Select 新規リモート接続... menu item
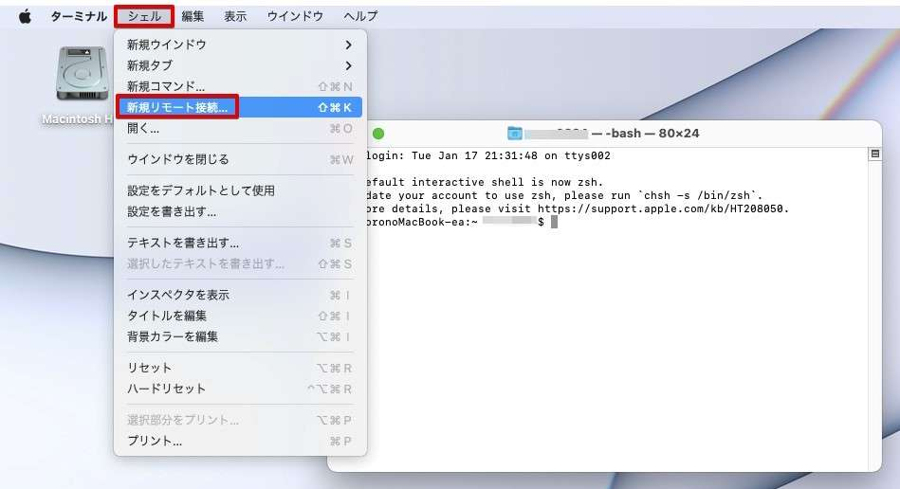The width and height of the screenshot is (900, 489). point(240,107)
